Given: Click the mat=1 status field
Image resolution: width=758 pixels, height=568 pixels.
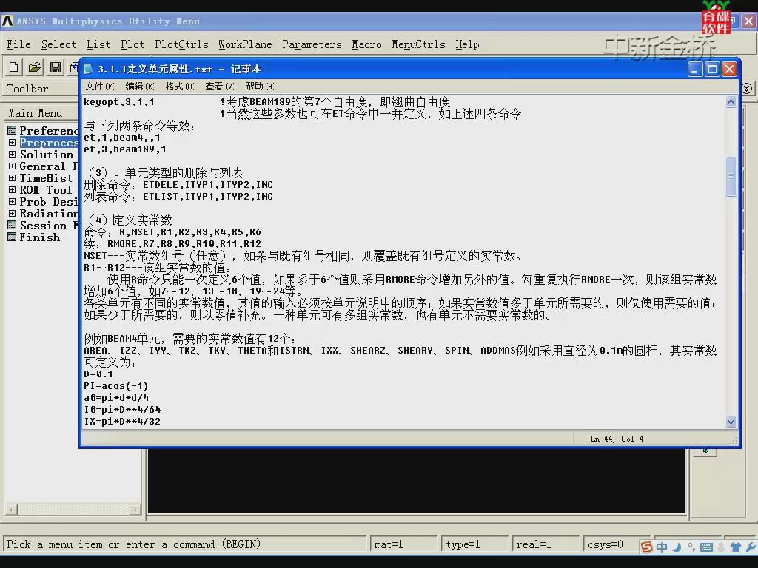Looking at the screenshot, I should [x=403, y=544].
